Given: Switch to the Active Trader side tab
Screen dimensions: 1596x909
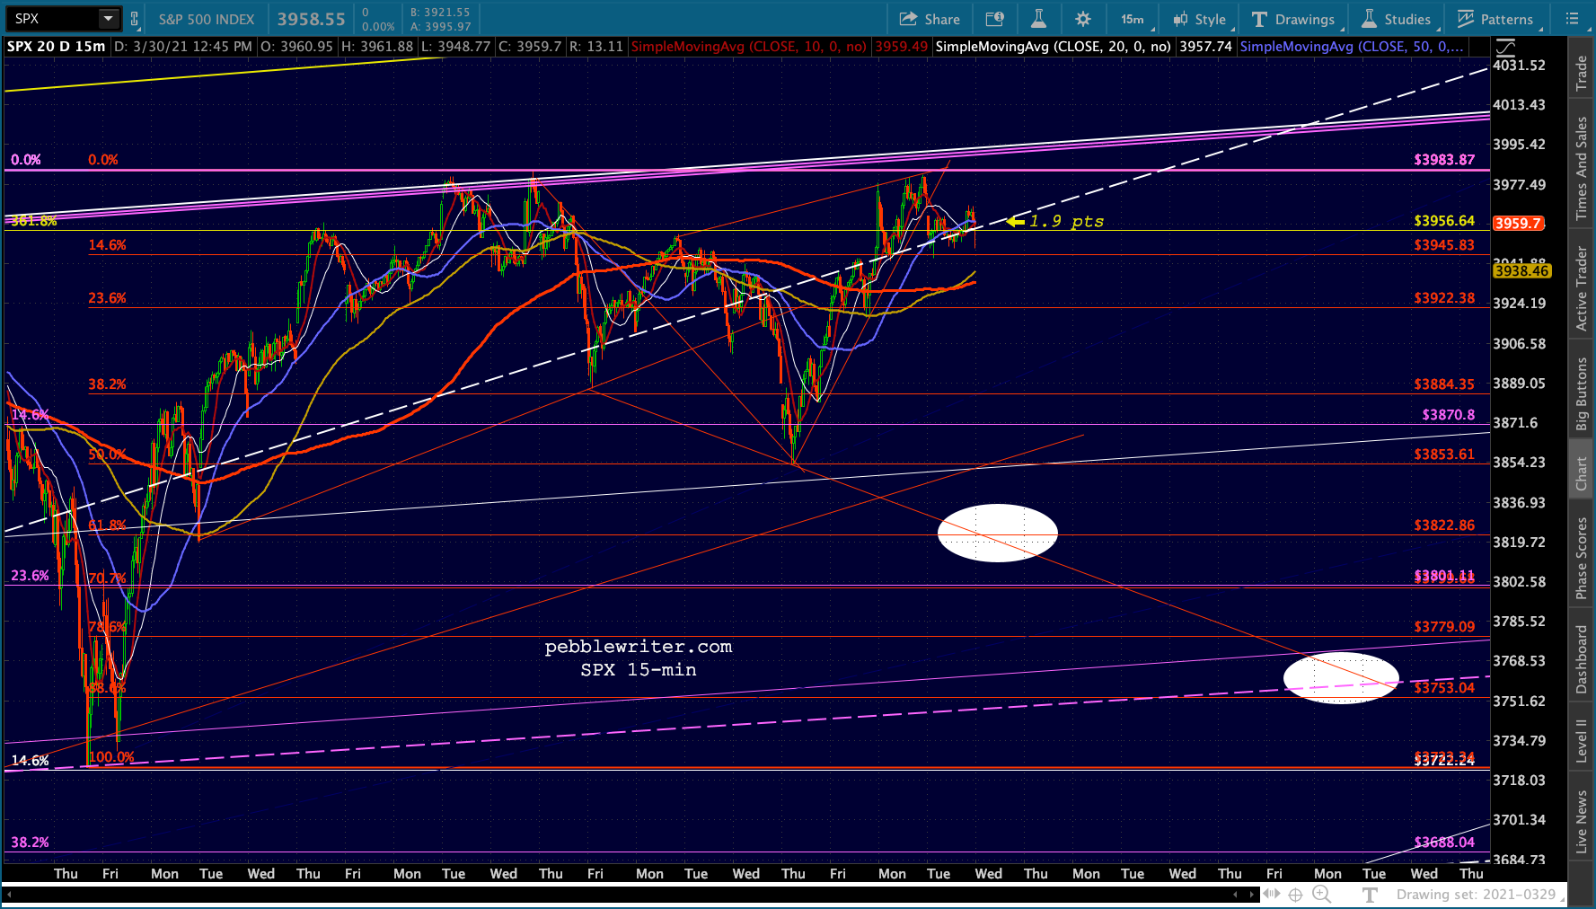Looking at the screenshot, I should tap(1582, 287).
